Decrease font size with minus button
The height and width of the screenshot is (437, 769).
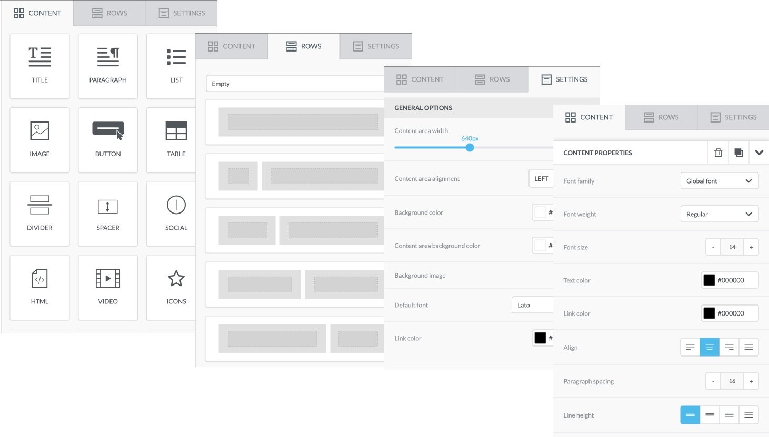tap(713, 247)
